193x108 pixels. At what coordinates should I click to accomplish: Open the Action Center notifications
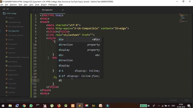pyautogui.click(x=189, y=106)
